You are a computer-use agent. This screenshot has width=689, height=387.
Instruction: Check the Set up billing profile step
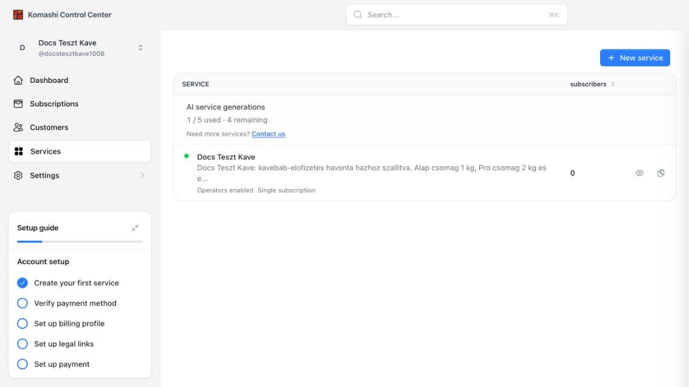[x=22, y=324]
